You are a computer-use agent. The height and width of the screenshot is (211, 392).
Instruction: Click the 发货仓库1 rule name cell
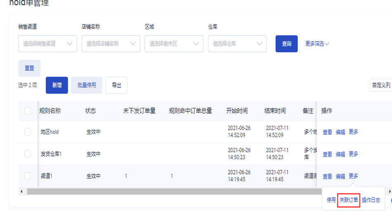[51, 154]
